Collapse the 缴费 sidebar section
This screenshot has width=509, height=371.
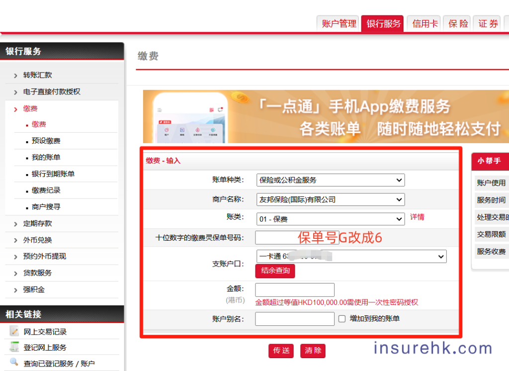pos(30,109)
